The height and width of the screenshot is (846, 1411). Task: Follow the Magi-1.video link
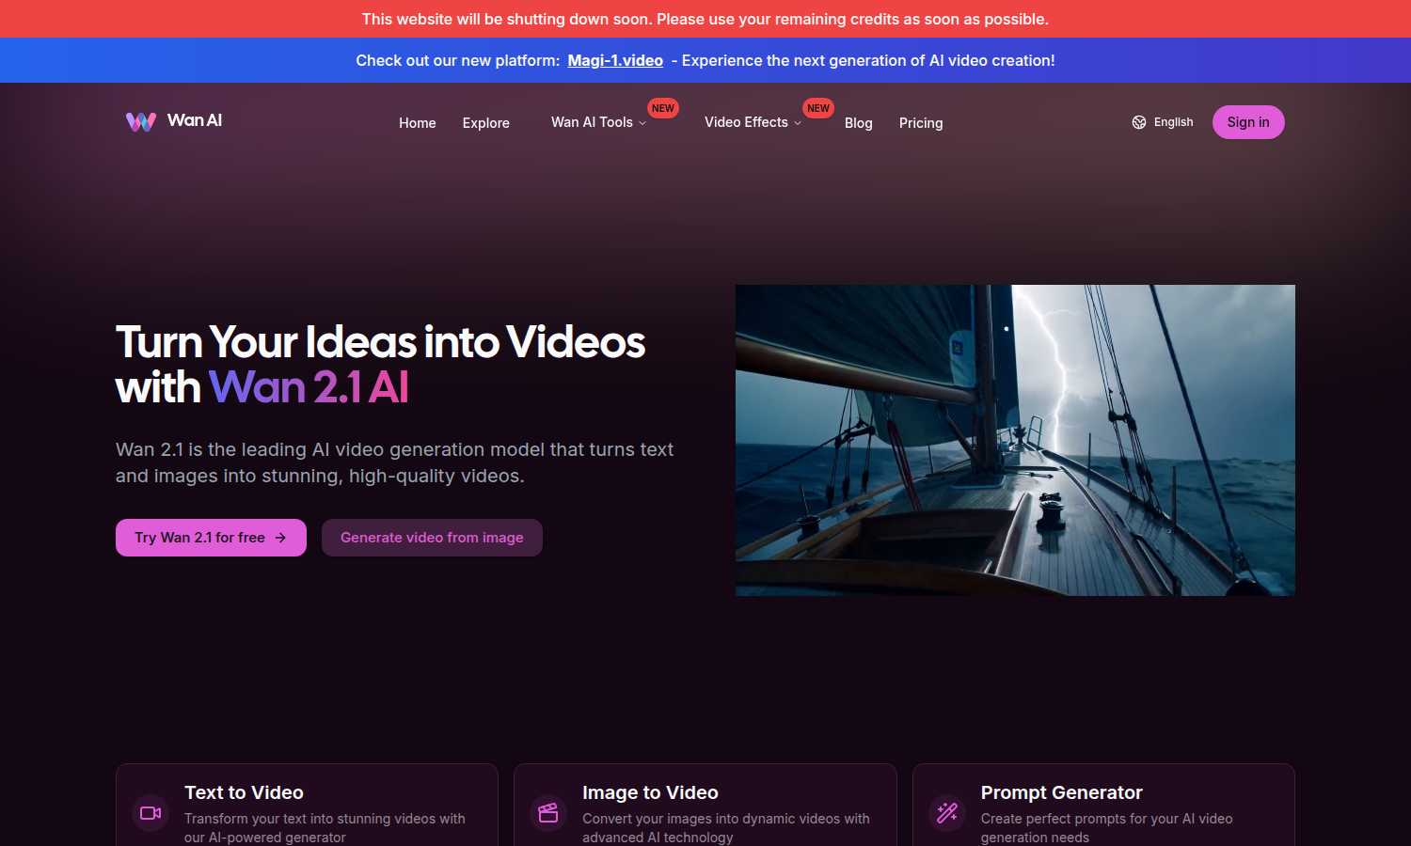click(x=615, y=60)
